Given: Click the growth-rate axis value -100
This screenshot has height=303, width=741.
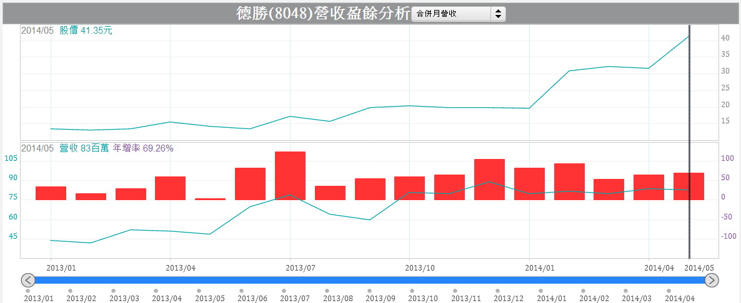Looking at the screenshot, I should click(729, 236).
